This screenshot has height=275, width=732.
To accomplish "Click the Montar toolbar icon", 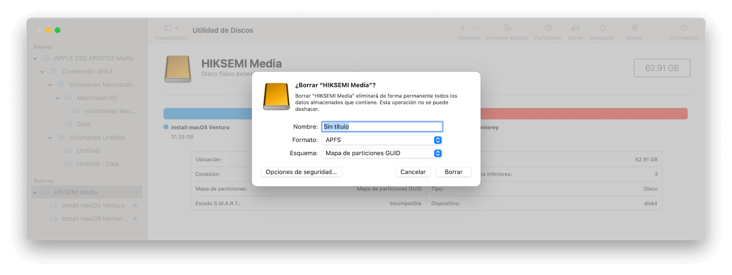I will (x=635, y=28).
